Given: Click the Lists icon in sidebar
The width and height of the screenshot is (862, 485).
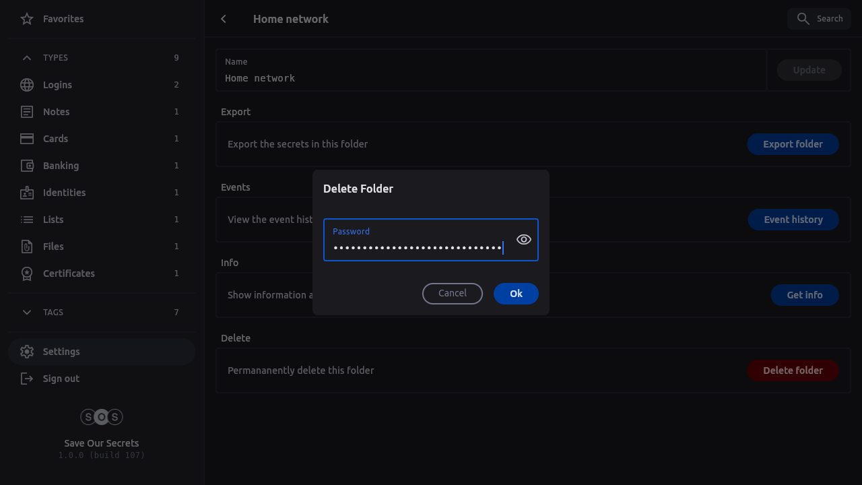Looking at the screenshot, I should [27, 220].
